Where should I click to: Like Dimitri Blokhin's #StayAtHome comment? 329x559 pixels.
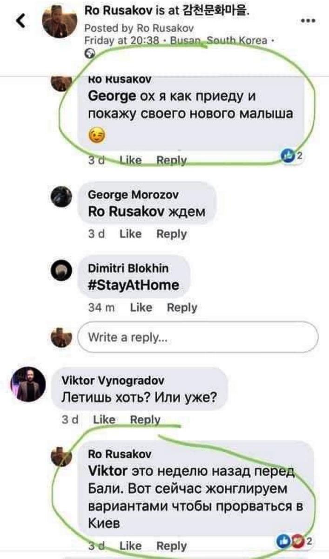coord(141,307)
